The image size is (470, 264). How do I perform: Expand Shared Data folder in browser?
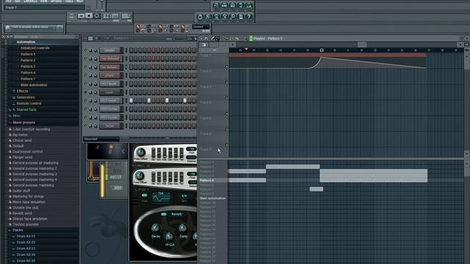(24, 109)
